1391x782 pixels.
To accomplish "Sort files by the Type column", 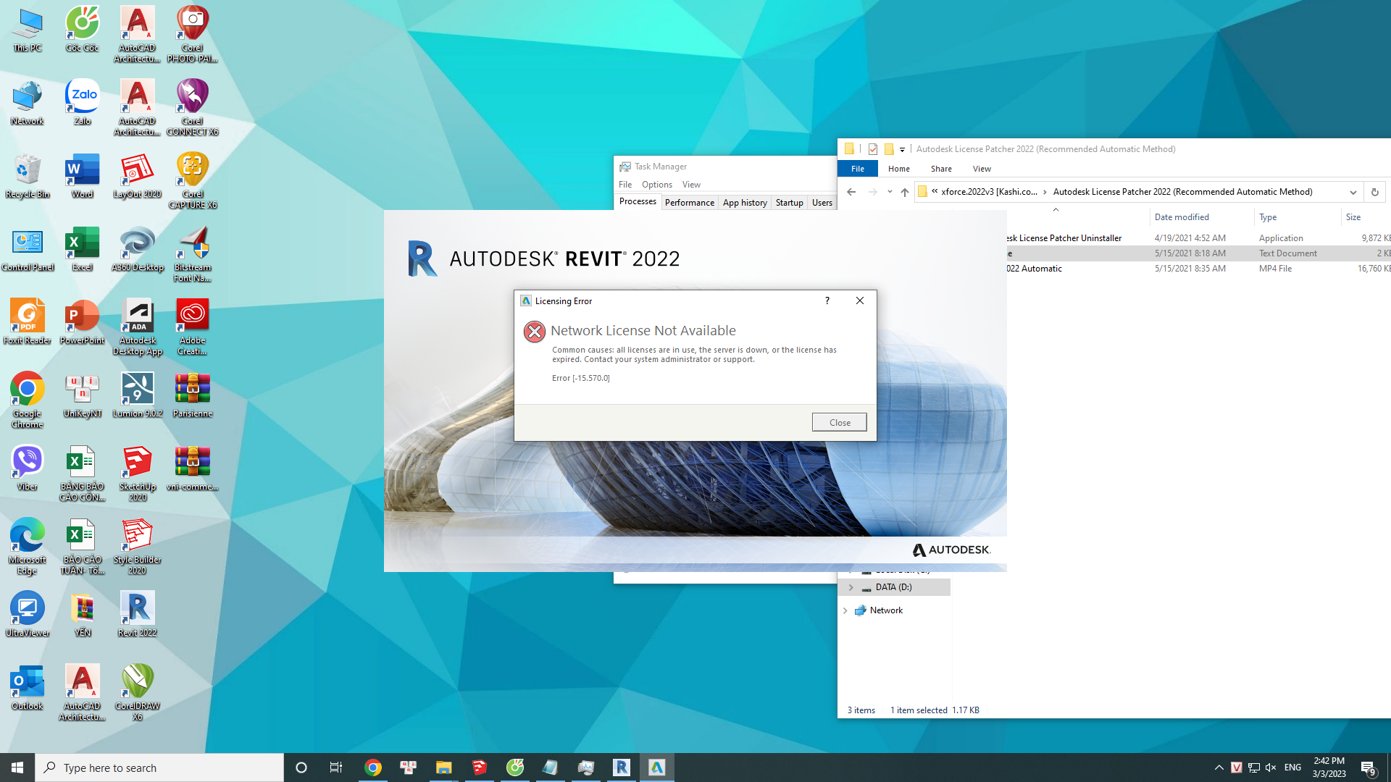I will (x=1268, y=217).
